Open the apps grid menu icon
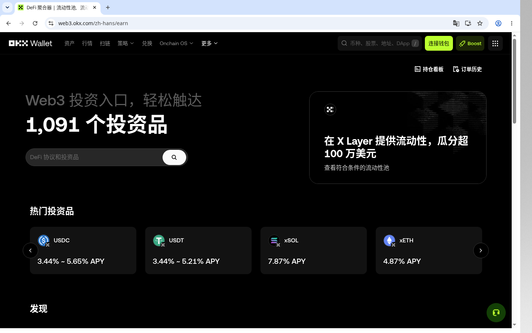This screenshot has width=532, height=333. (495, 43)
